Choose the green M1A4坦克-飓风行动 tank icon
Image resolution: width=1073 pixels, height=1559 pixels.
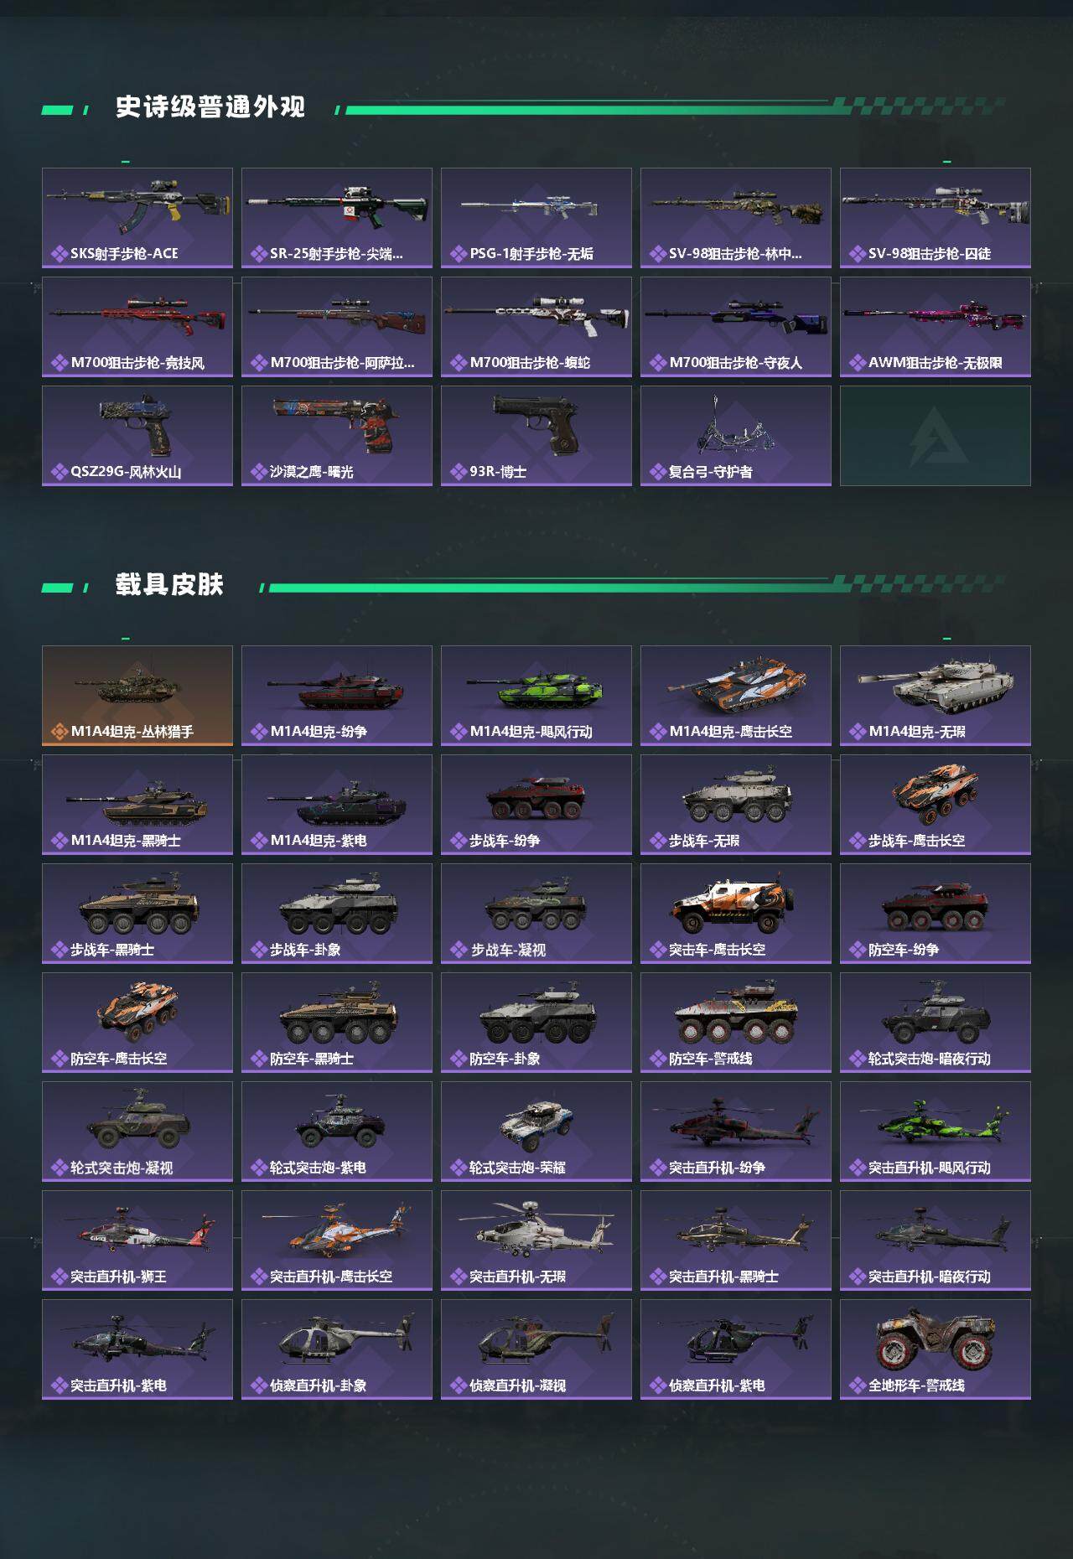[536, 696]
